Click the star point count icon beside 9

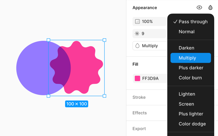point(137,33)
